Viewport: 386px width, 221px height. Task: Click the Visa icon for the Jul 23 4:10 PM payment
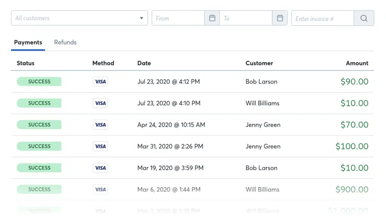pos(100,103)
